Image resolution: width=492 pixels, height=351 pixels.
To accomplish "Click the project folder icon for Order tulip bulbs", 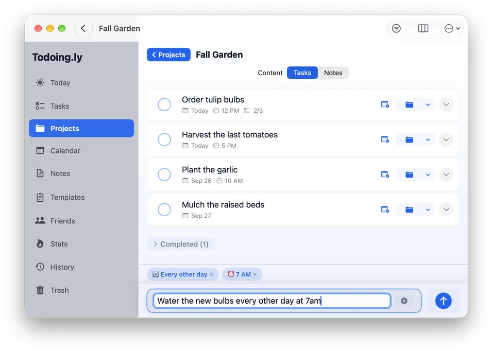I will (x=409, y=104).
